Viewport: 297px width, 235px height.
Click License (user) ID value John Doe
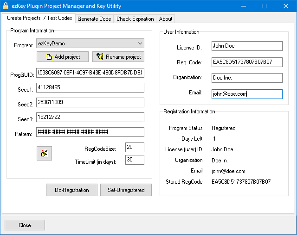(222, 149)
